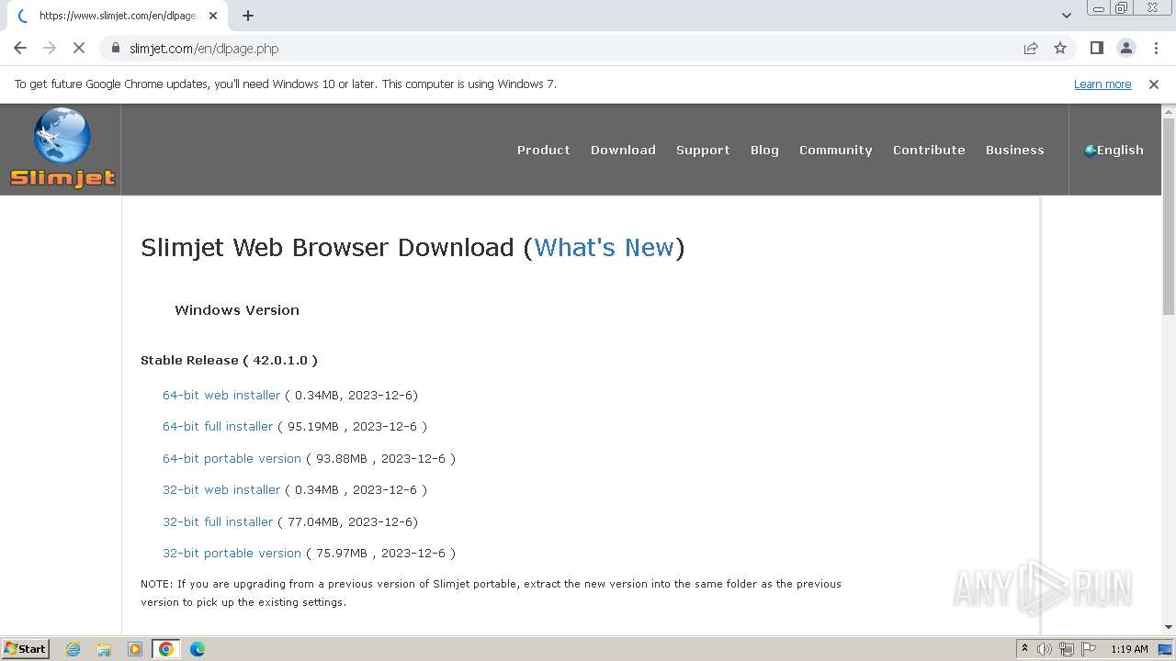Download the 64-bit full installer
1176x661 pixels.
[218, 426]
